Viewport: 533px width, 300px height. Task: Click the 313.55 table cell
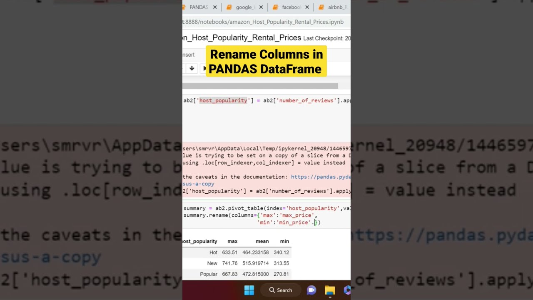tap(281, 263)
